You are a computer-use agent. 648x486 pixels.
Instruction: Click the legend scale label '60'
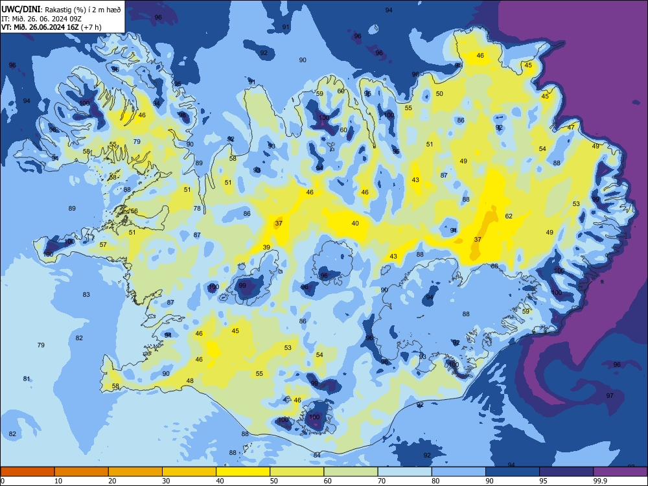328,481
